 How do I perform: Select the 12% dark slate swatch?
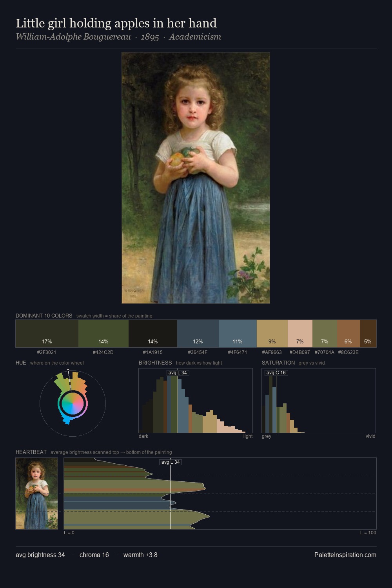198,334
